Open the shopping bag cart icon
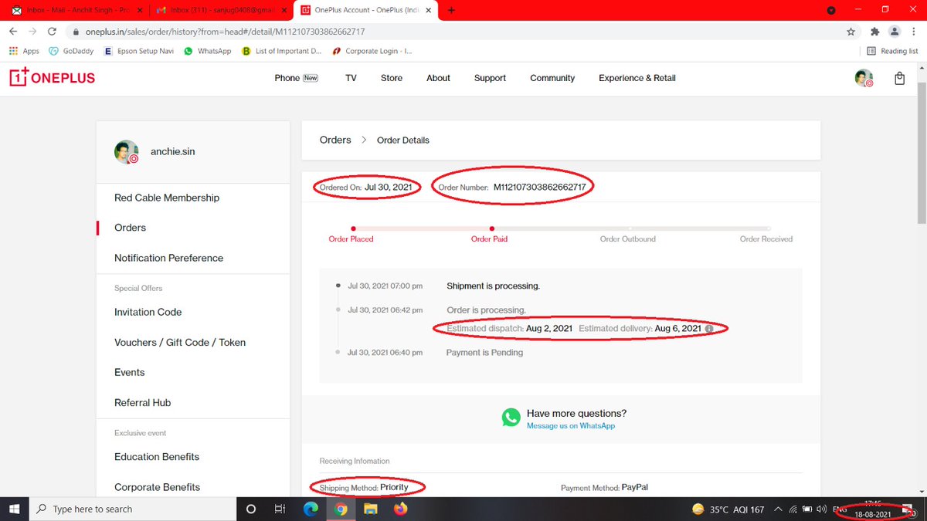 tap(899, 78)
